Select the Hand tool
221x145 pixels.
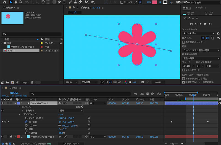tap(16, 2)
